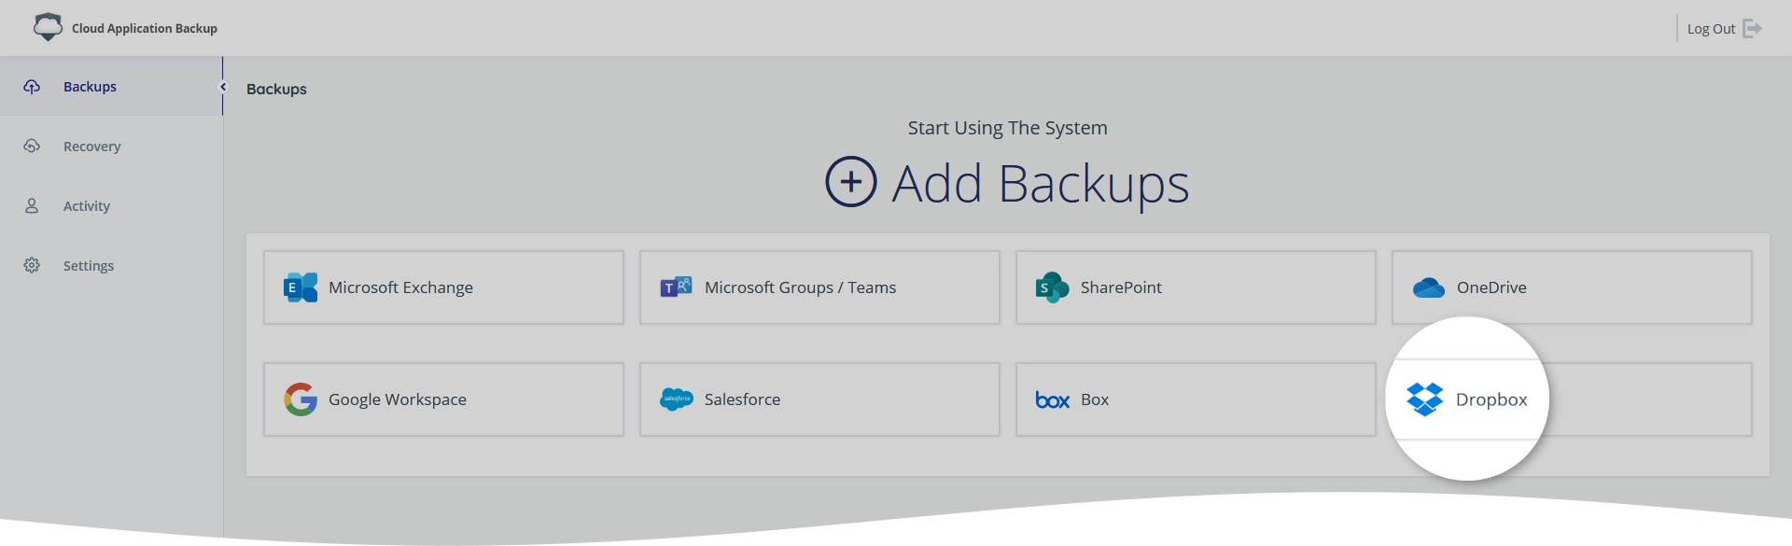Click the Settings gear icon in sidebar
This screenshot has height=546, width=1792.
(32, 266)
